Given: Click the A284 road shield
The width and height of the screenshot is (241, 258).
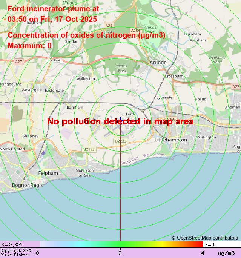Looking at the screenshot, I should point(135,30).
